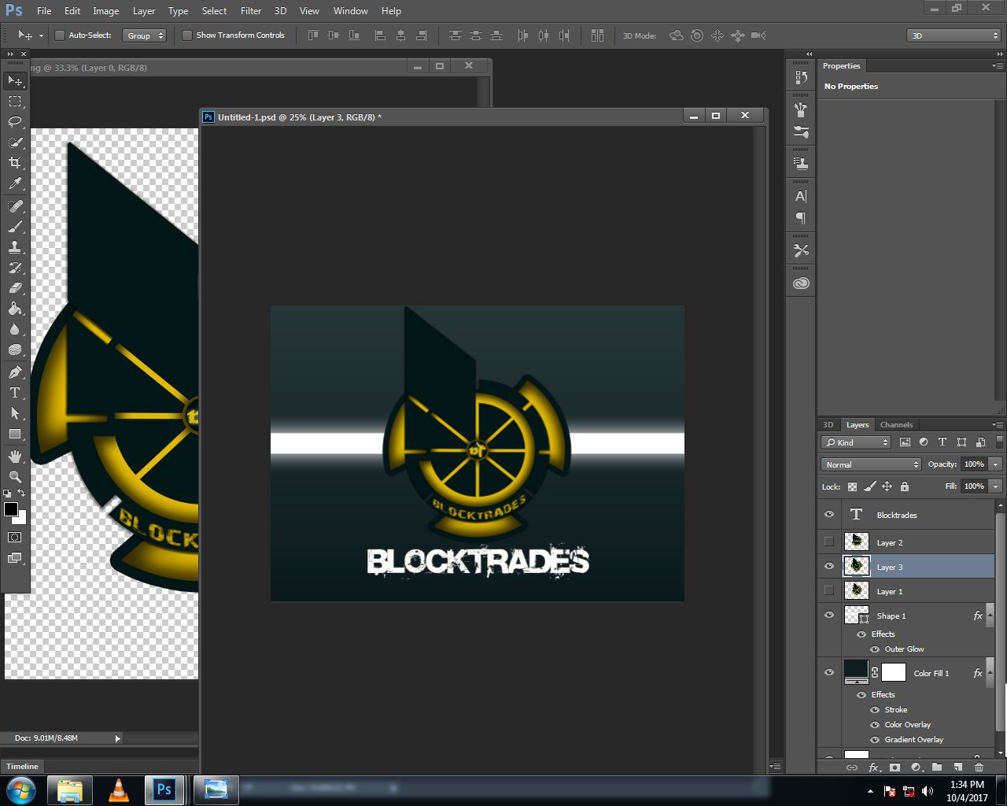Delete the selected layer
Viewport: 1007px width, 806px height.
tap(979, 767)
